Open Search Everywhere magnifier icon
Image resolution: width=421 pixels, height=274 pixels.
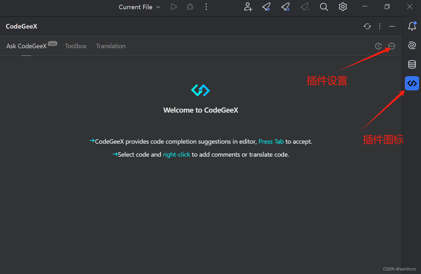tap(324, 7)
